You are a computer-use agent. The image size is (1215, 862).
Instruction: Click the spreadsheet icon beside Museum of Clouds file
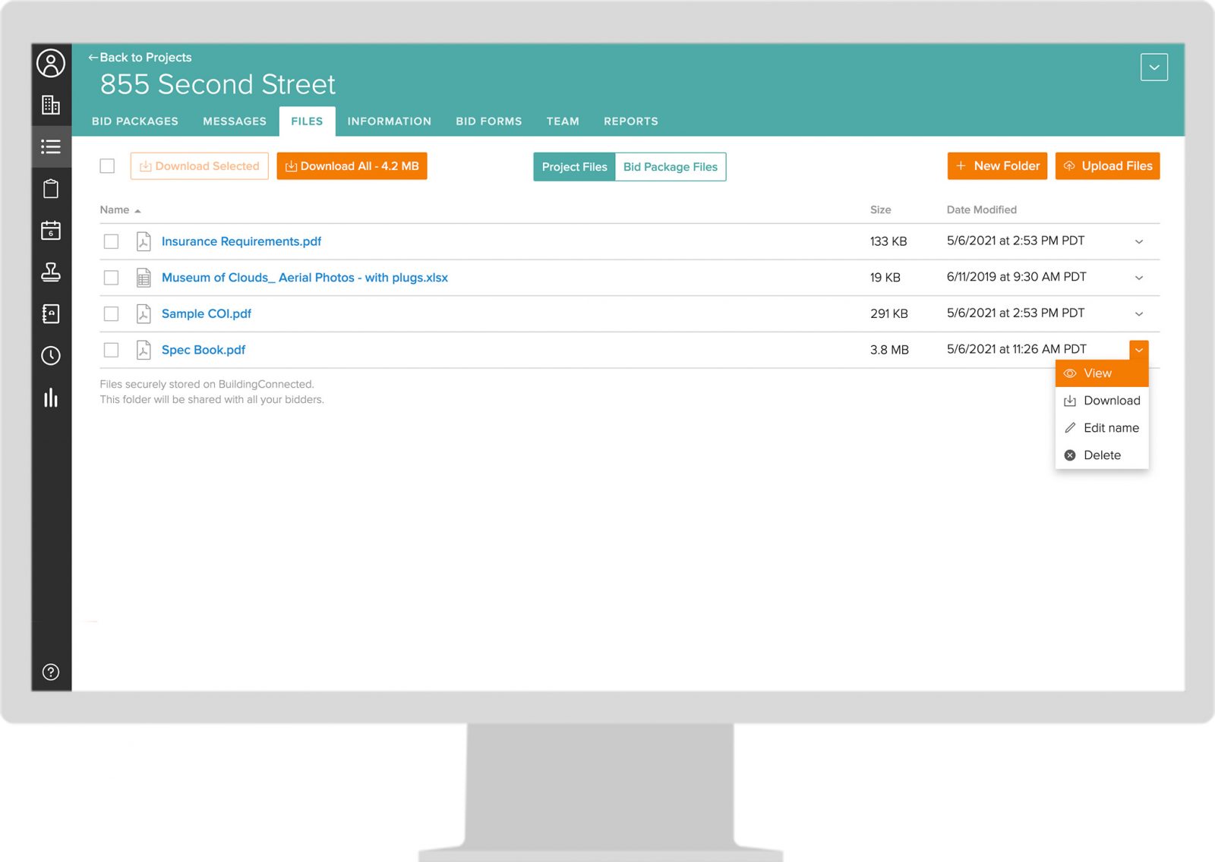point(144,278)
